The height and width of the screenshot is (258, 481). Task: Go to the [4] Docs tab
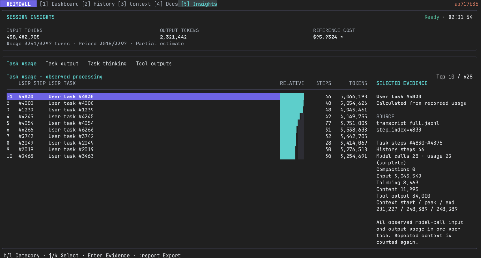166,4
